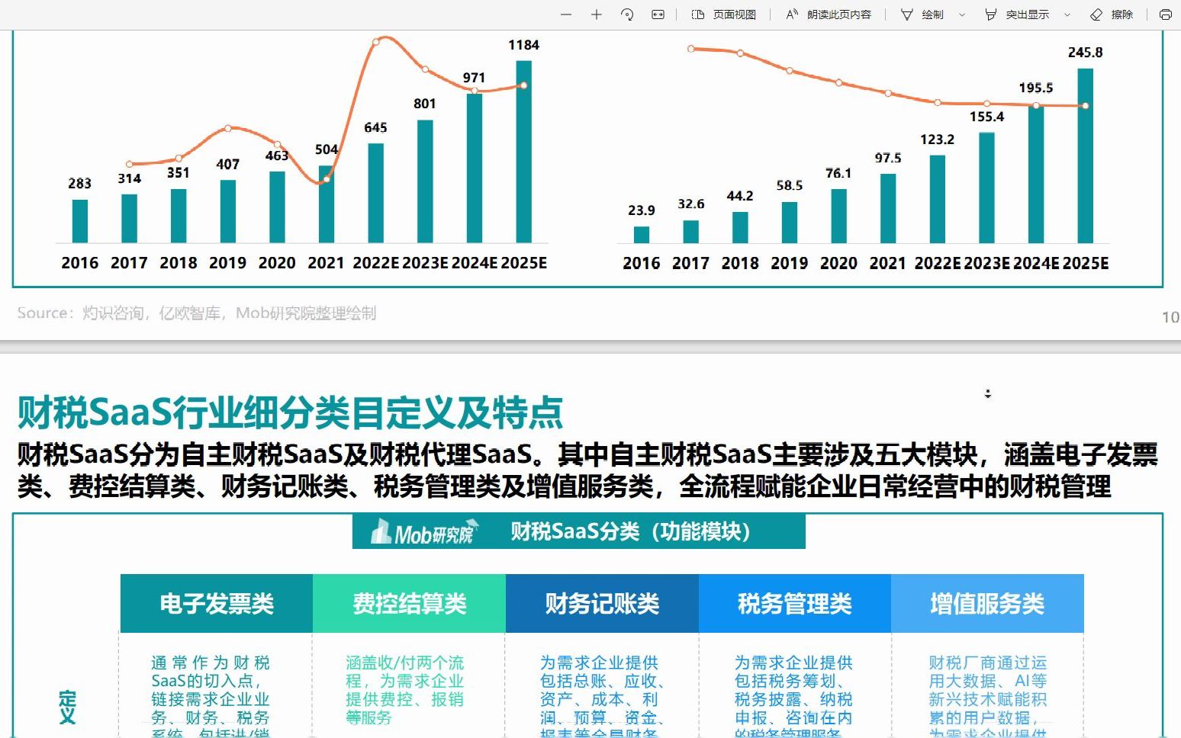
Task: Activate the 绘制 draw tool
Action: point(922,14)
